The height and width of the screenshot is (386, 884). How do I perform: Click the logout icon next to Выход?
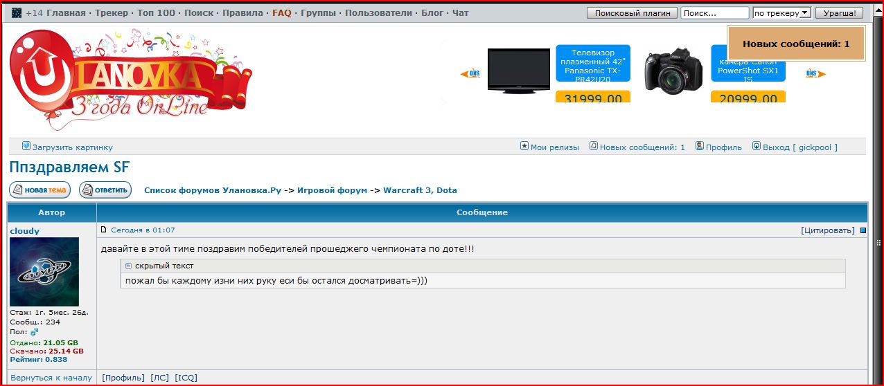coord(757,147)
